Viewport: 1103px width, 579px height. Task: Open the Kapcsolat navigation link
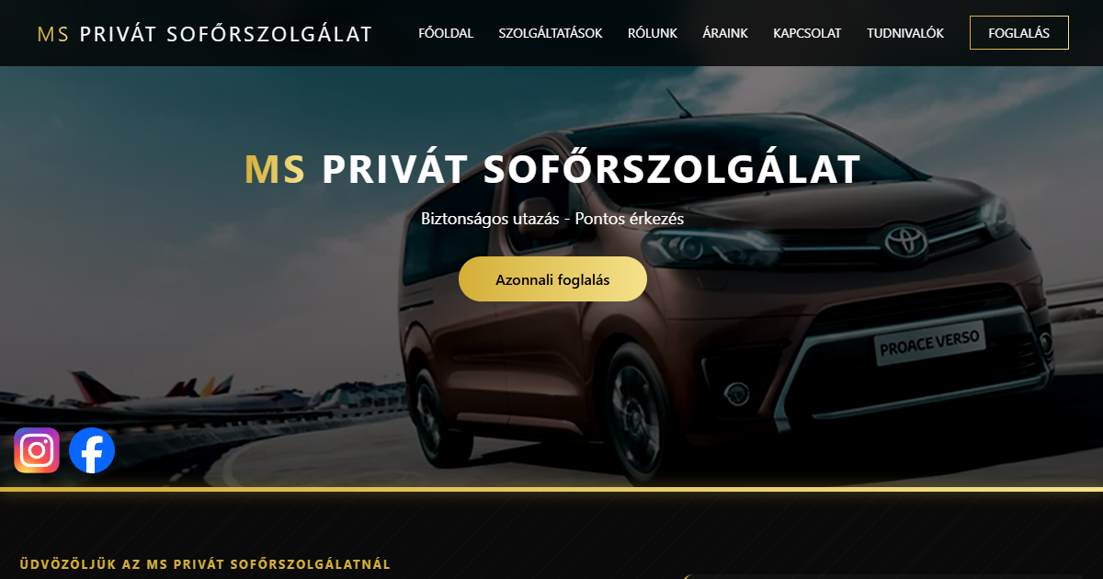(807, 33)
